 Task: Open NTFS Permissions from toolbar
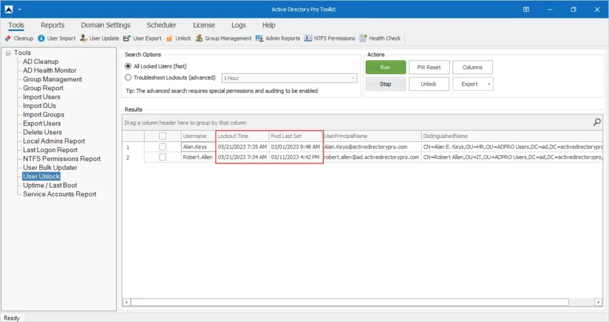click(x=329, y=39)
